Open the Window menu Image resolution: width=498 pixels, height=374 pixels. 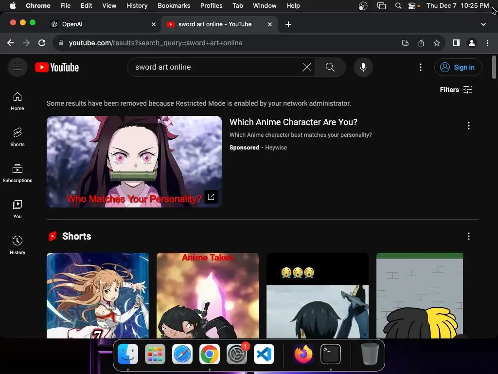point(265,5)
